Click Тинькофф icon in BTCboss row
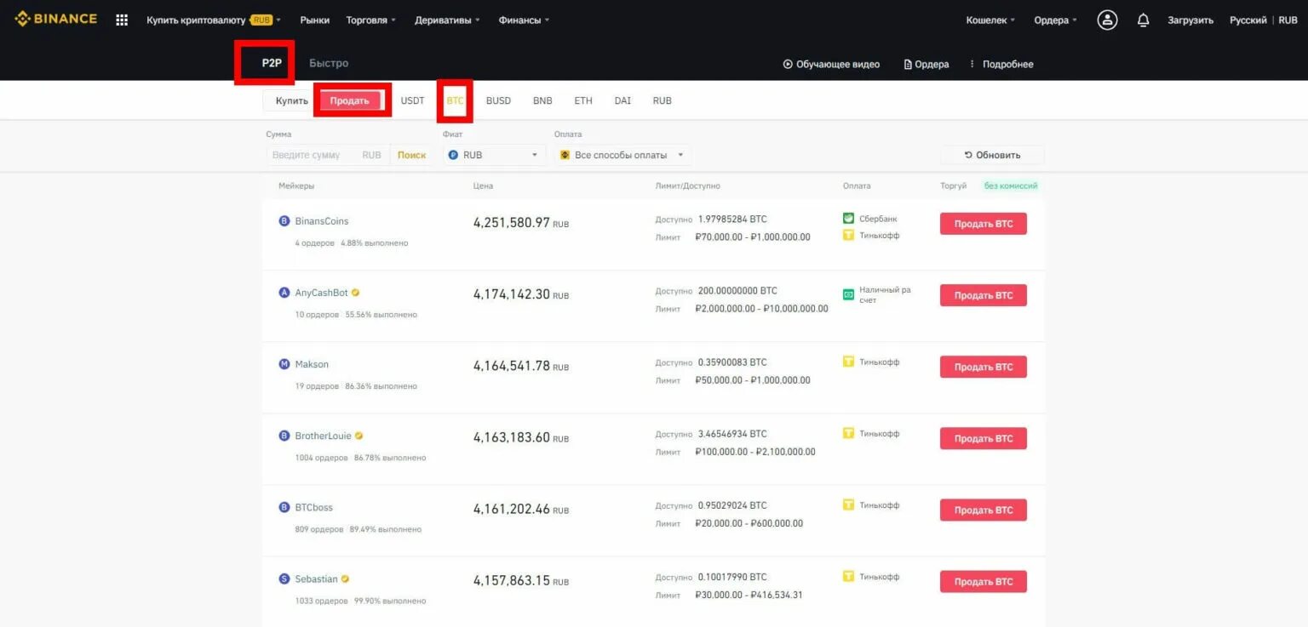The width and height of the screenshot is (1308, 627). click(x=848, y=504)
